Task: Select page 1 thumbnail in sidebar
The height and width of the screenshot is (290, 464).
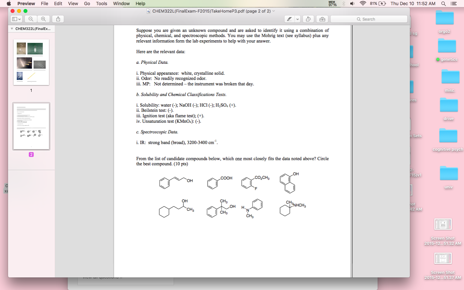Action: [31, 62]
